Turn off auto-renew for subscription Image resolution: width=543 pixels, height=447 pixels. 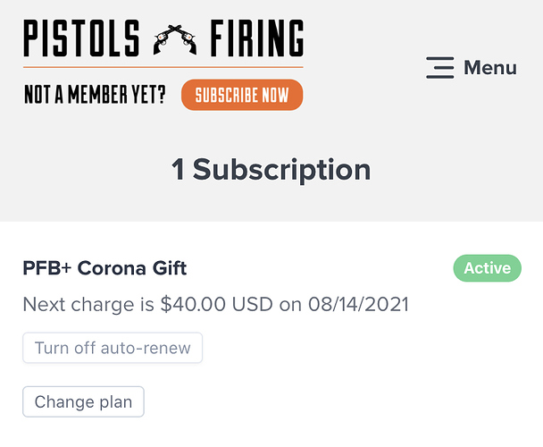coord(113,348)
